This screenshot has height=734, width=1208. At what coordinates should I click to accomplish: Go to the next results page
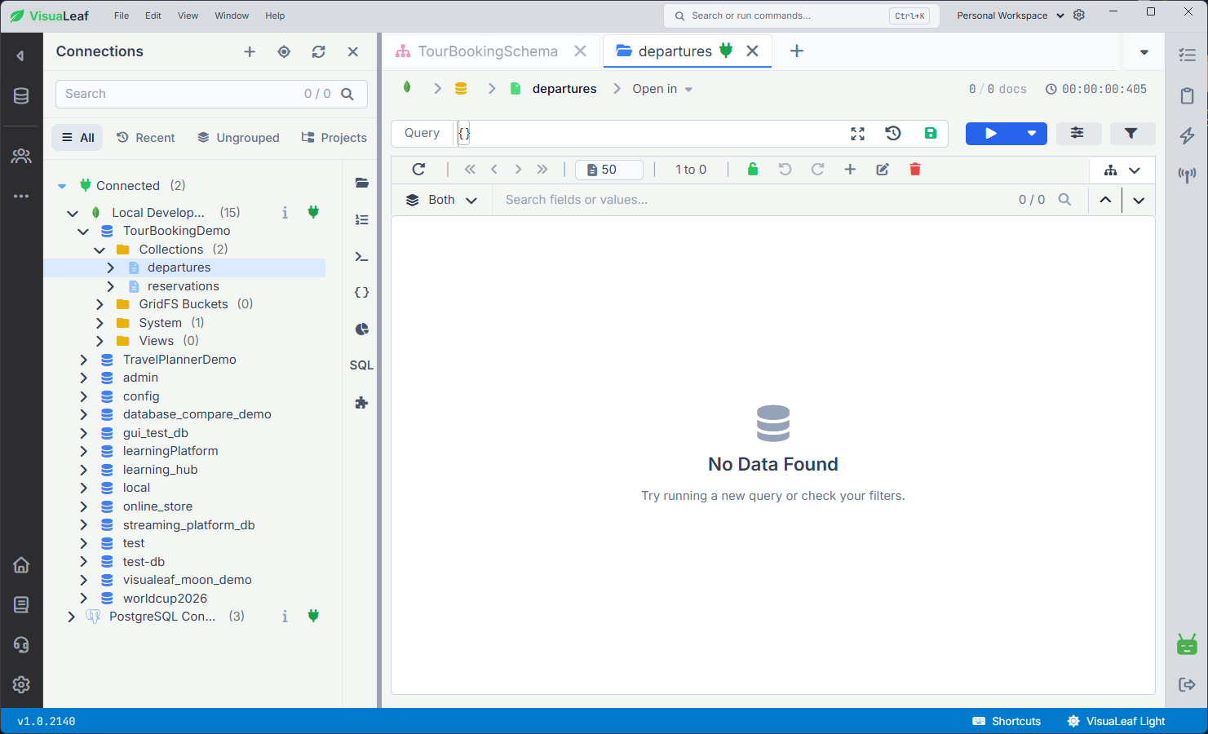518,170
